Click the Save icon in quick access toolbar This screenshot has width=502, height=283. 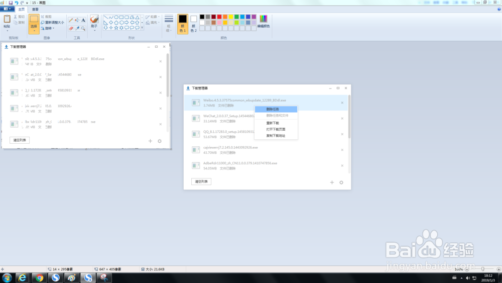pos(11,3)
